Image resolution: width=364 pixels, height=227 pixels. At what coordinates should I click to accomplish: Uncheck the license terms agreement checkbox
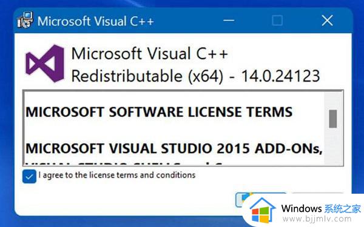click(x=29, y=176)
